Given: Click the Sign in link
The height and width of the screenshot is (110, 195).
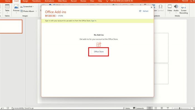Looking at the screenshot, I should click(x=94, y=21).
